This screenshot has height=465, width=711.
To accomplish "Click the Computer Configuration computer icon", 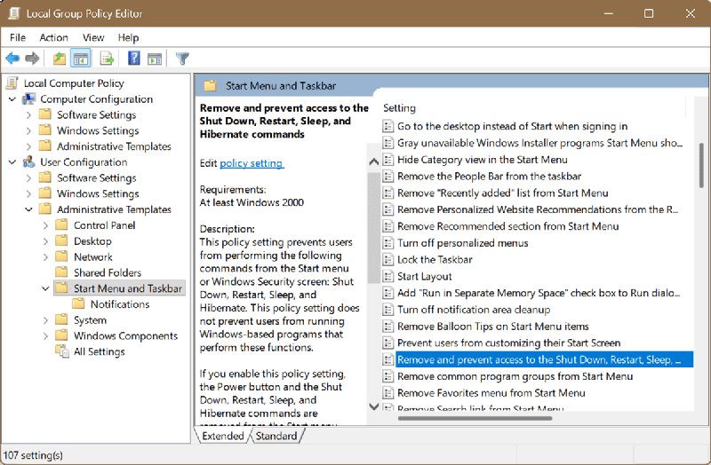I will (29, 99).
